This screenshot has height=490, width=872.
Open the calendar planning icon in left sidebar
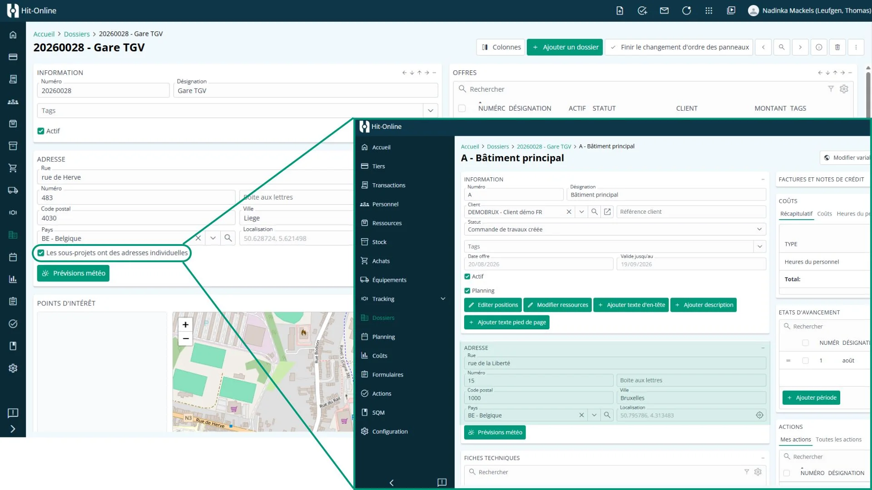[13, 257]
